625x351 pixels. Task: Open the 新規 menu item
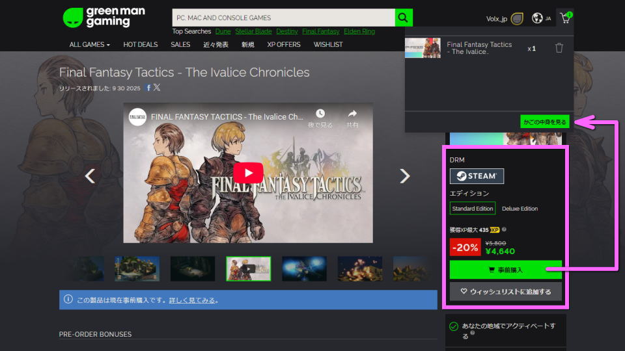247,45
